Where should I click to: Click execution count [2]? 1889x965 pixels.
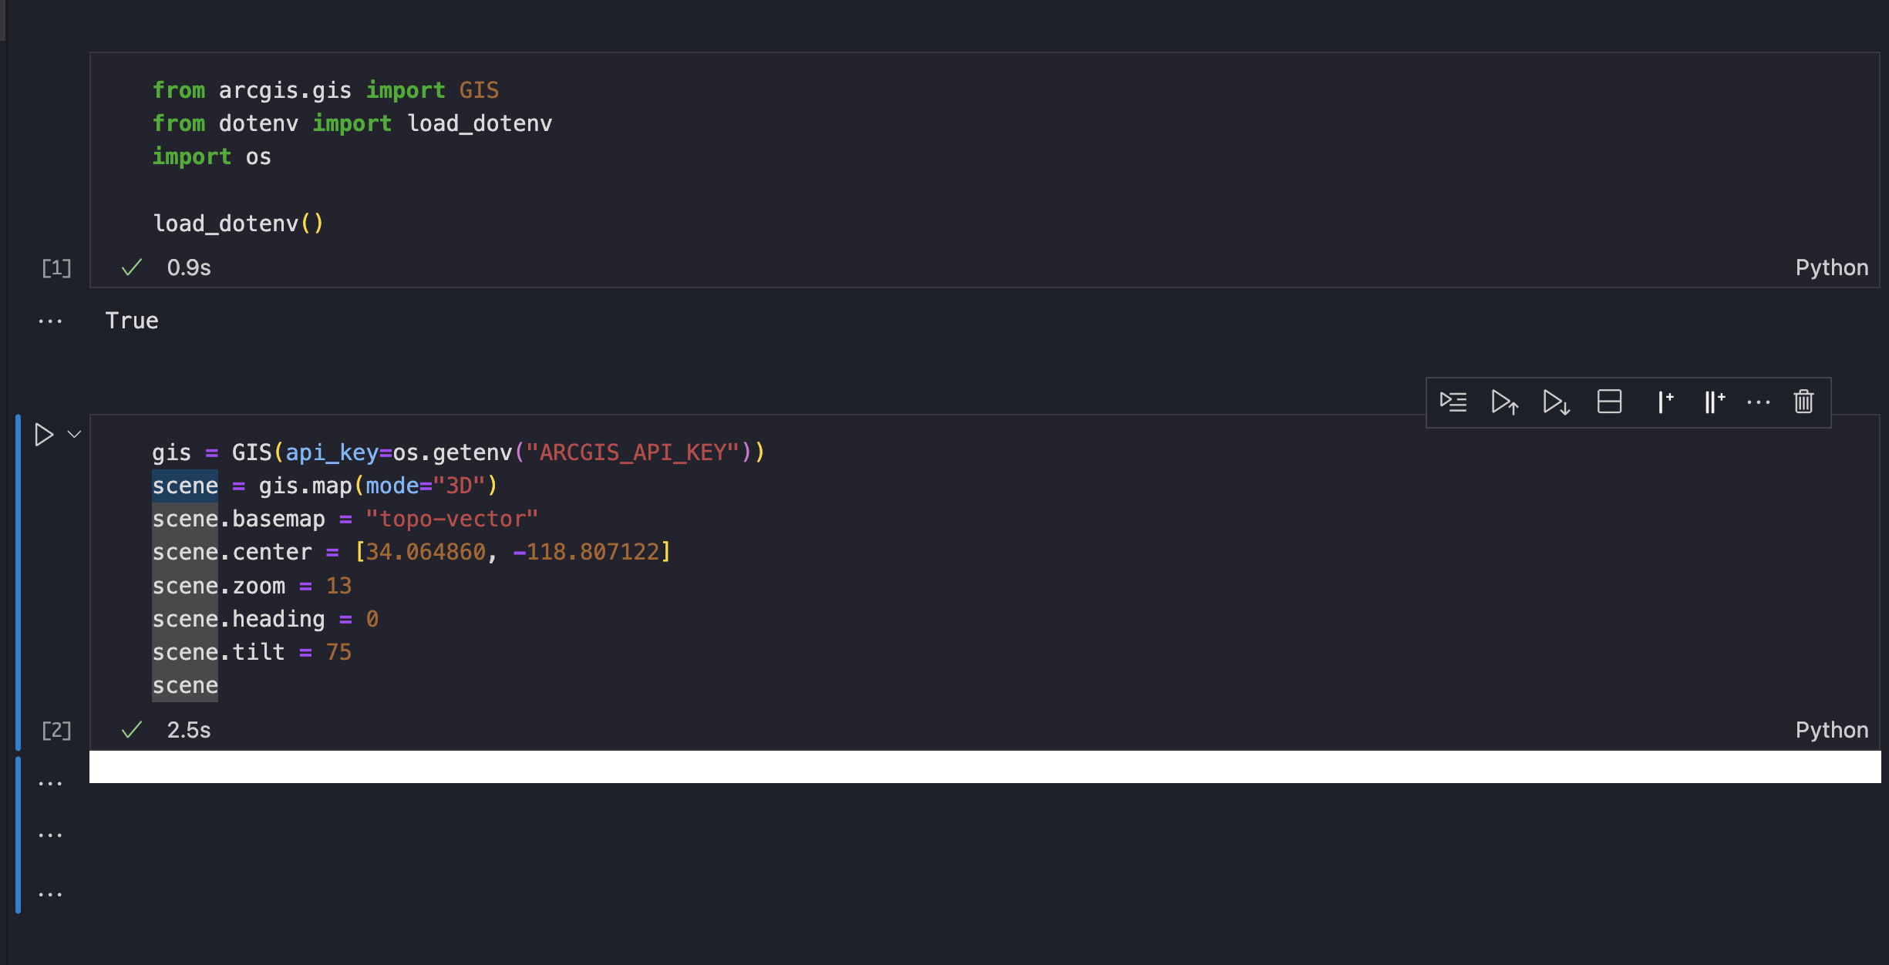coord(56,731)
